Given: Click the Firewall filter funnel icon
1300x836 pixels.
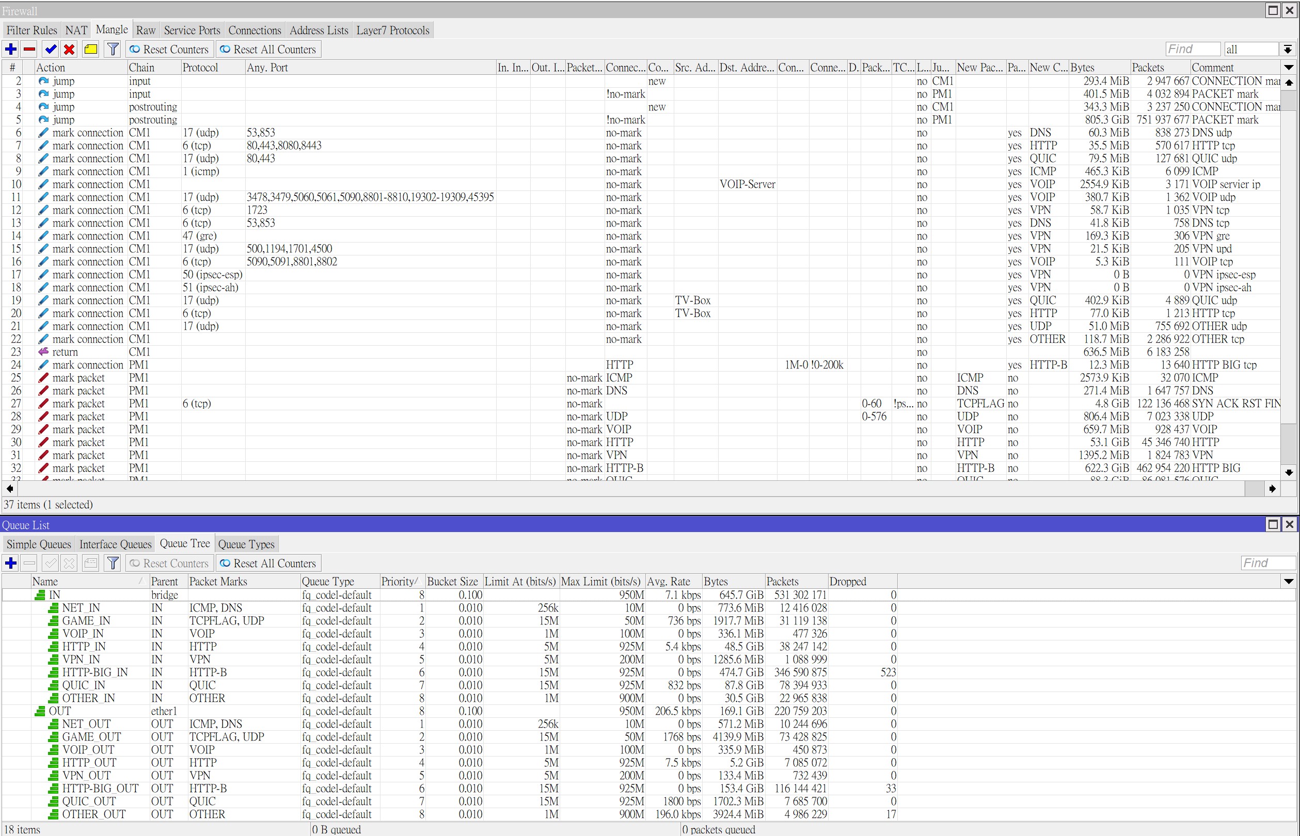Looking at the screenshot, I should pyautogui.click(x=113, y=50).
